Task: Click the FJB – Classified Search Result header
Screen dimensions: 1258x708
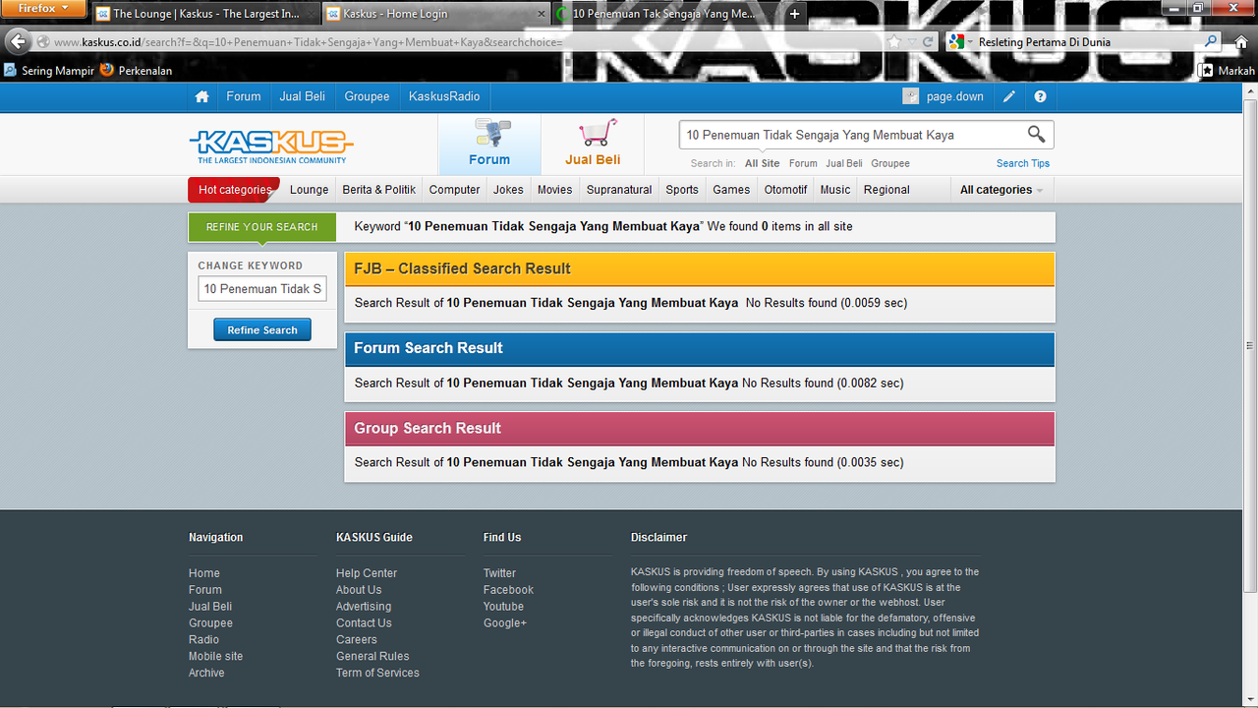Action: click(700, 268)
